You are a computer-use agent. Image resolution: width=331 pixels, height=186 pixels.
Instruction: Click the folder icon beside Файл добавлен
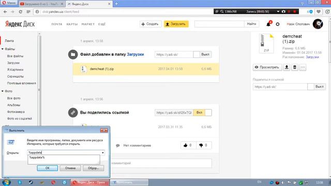pyautogui.click(x=73, y=54)
